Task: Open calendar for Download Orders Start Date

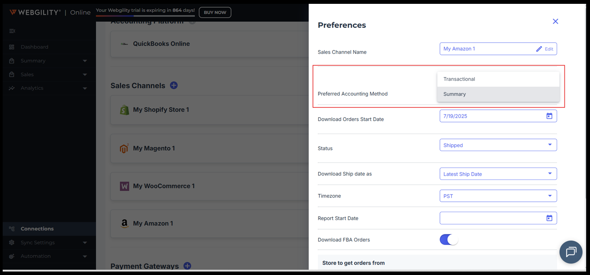Action: (549, 116)
